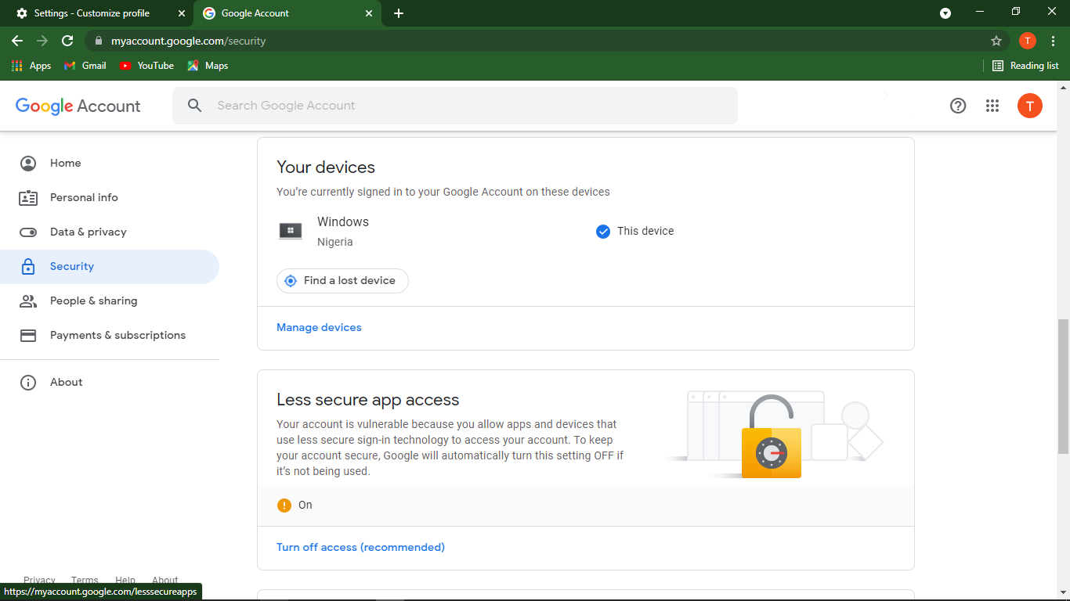Screen dimensions: 1070x601
Task: Close the Google Account tab
Action: click(x=370, y=13)
